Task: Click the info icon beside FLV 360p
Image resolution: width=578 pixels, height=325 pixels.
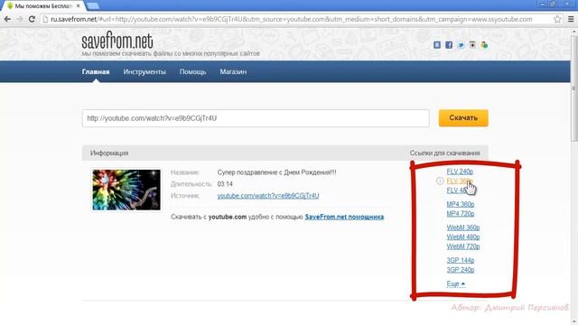Action: pos(440,181)
